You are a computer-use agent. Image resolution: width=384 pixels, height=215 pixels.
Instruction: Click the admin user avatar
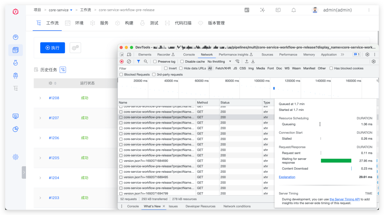[x=315, y=10]
